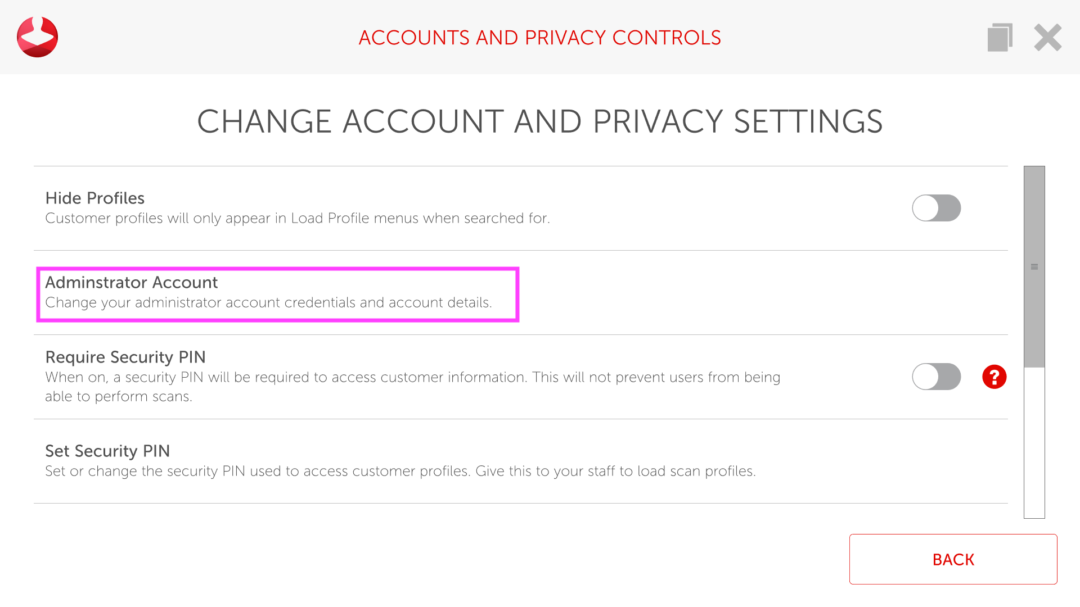Viewport: 1080px width, 607px height.
Task: Click the Hide Profiles heading
Action: click(x=94, y=198)
